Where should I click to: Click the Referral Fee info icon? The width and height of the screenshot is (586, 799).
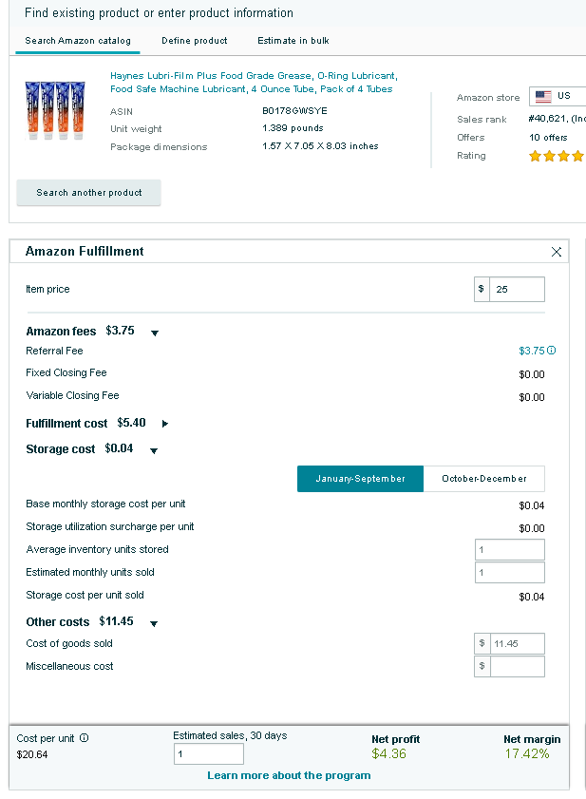[552, 350]
